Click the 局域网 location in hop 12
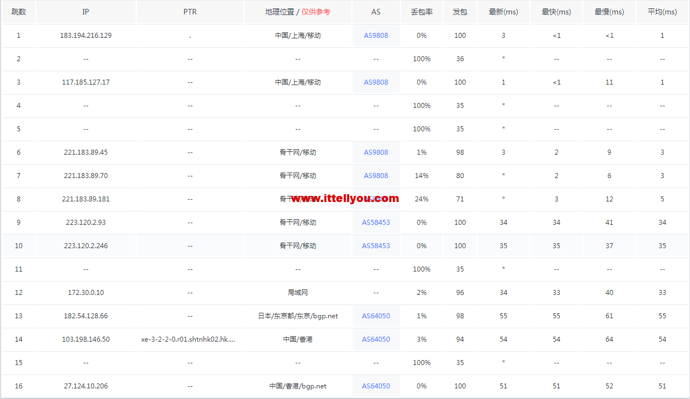 297,293
